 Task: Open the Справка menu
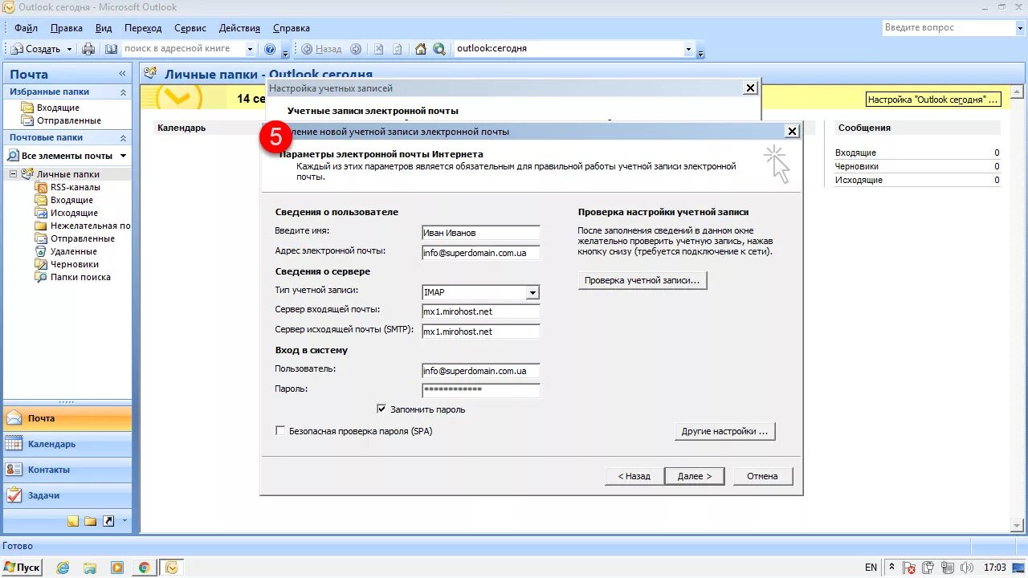tap(292, 28)
